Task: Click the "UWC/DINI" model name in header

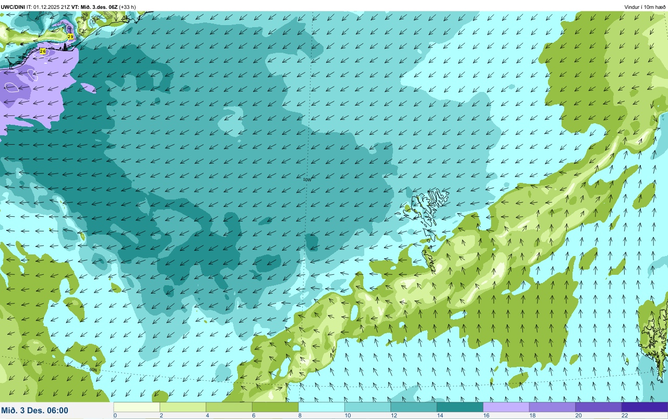Action: [x=13, y=7]
